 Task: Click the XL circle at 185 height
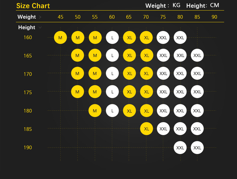coord(146,129)
